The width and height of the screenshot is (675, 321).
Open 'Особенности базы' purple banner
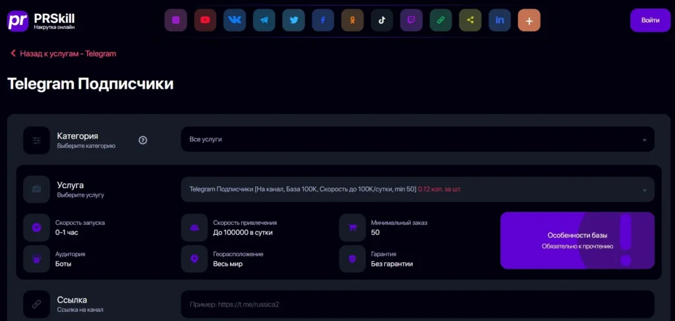577,241
